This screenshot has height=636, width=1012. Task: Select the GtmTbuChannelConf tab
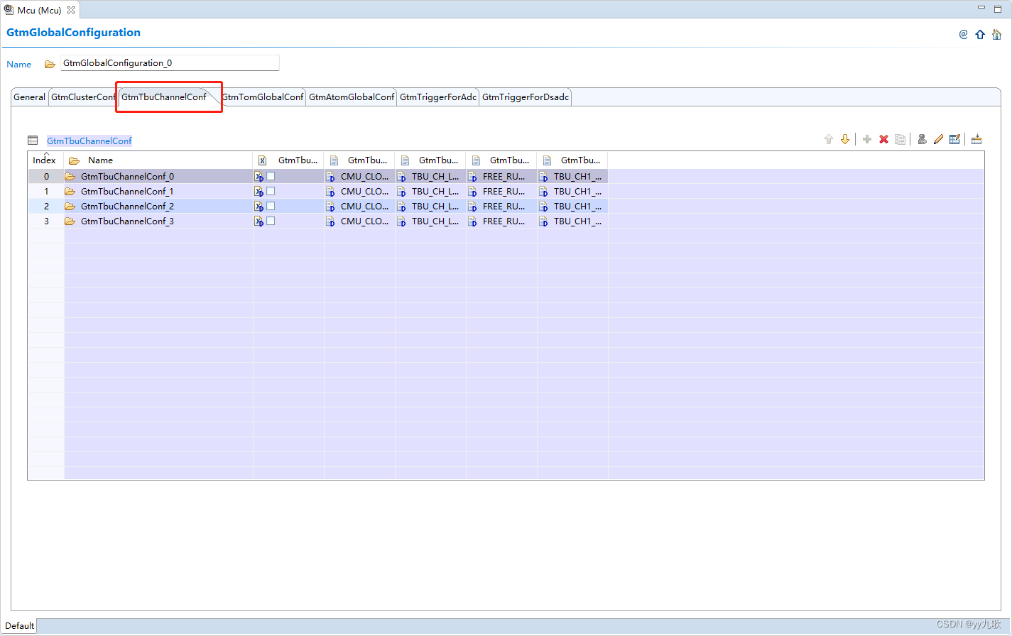coord(164,97)
